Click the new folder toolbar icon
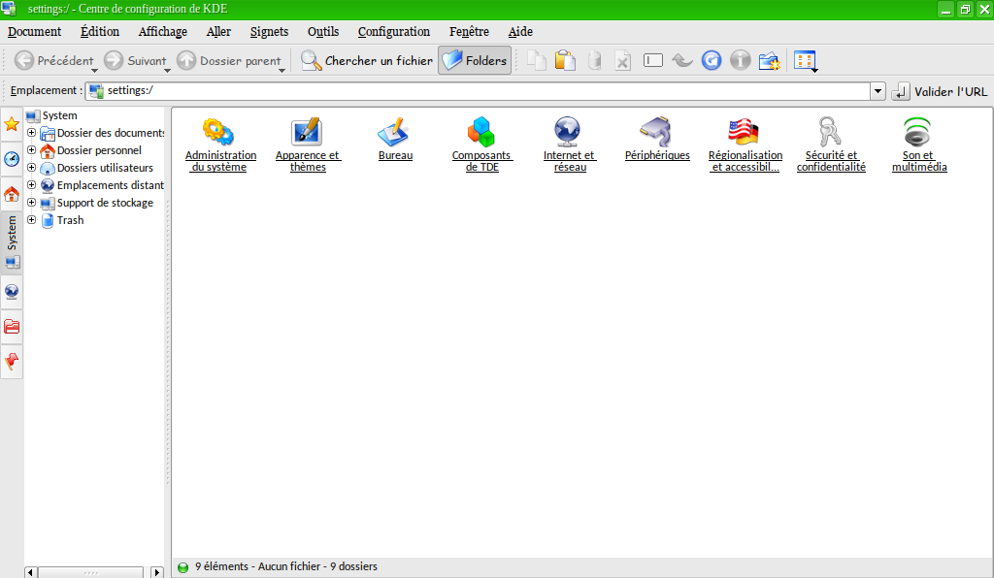 point(770,60)
